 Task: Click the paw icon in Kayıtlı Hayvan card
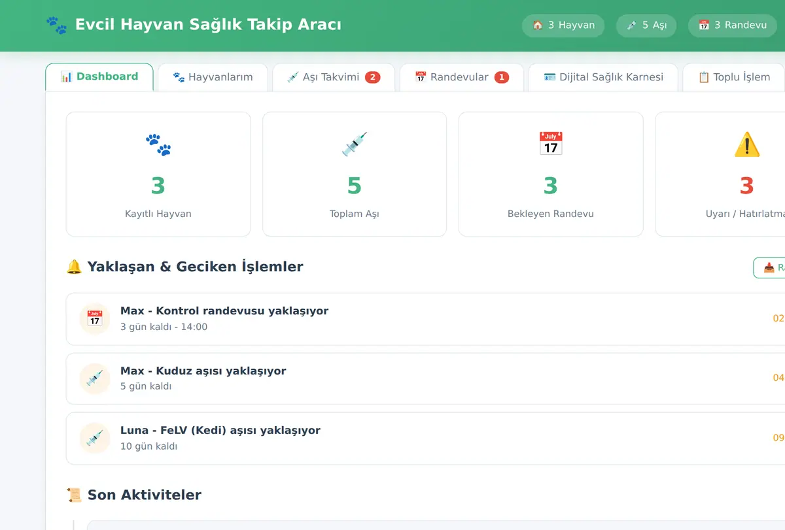[x=158, y=144]
